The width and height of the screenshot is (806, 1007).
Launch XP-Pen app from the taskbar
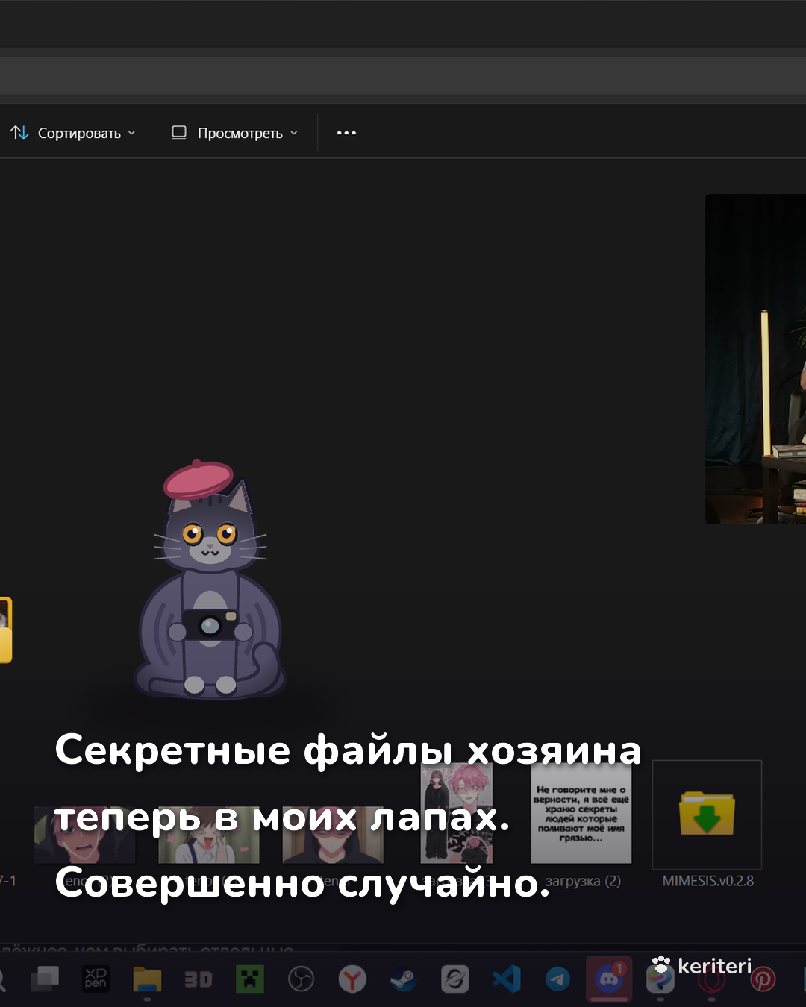pos(96,979)
